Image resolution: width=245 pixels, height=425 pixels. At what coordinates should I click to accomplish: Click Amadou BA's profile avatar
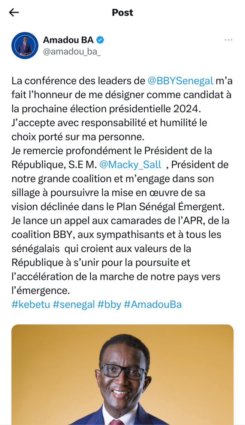[25, 45]
